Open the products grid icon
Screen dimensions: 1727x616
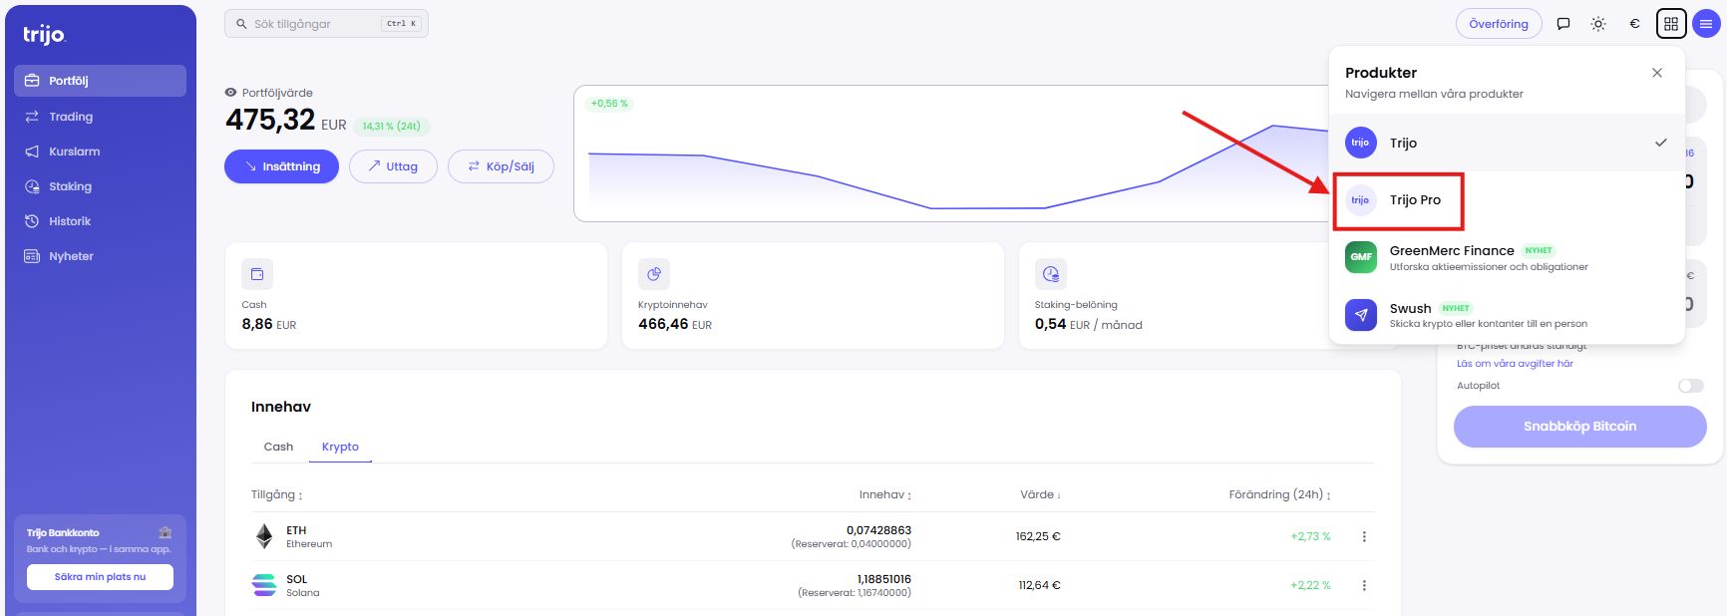tap(1671, 24)
